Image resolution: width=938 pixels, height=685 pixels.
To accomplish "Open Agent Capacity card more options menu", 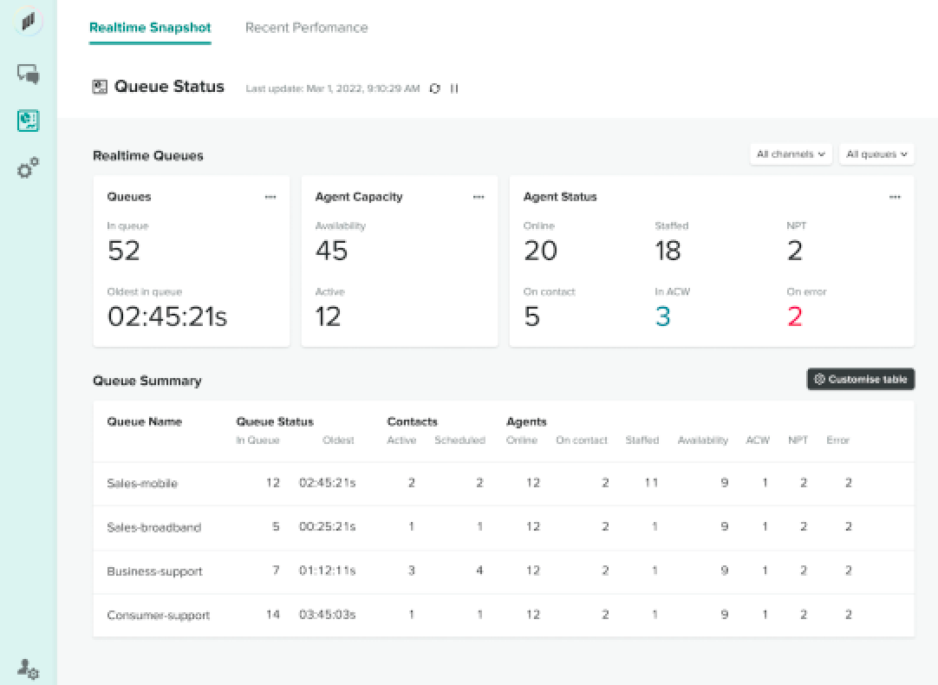I will click(x=479, y=197).
